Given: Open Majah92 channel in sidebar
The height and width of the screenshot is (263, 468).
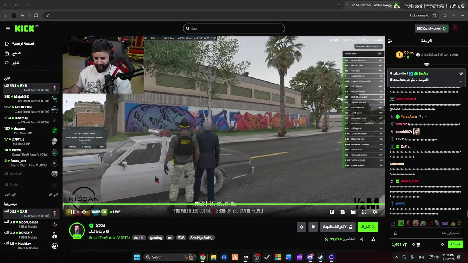Looking at the screenshot, I should 31,99.
